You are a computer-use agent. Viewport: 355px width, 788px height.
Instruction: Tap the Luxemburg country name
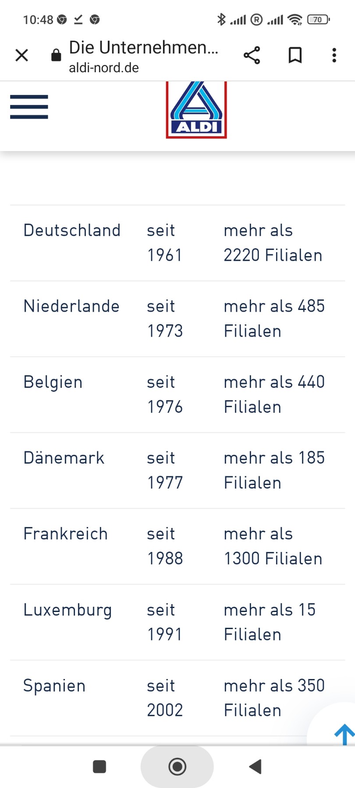pyautogui.click(x=67, y=610)
